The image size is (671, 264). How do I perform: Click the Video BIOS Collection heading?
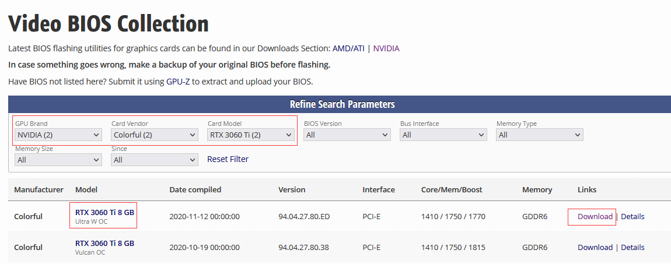tap(109, 23)
